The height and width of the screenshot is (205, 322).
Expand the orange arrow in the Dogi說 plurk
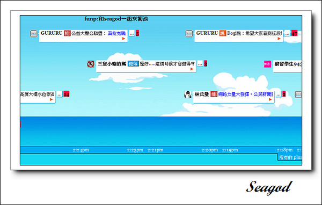click(x=279, y=39)
